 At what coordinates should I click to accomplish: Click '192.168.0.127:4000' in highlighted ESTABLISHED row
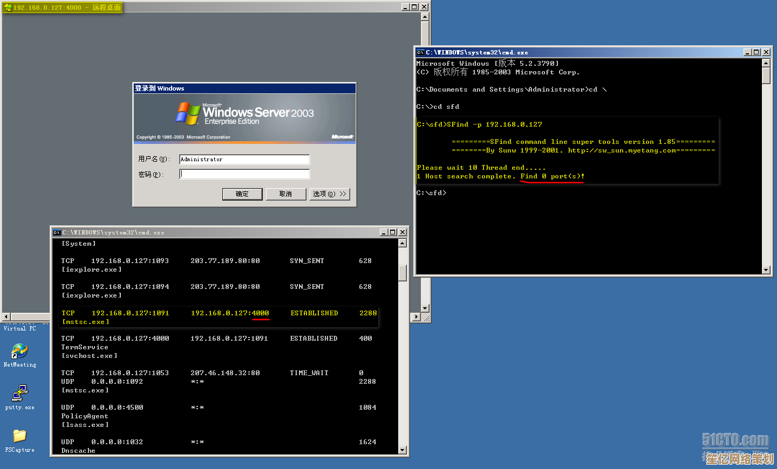[x=230, y=313]
